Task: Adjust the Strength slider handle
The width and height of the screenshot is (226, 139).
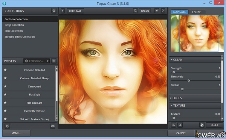Action: 174,72
